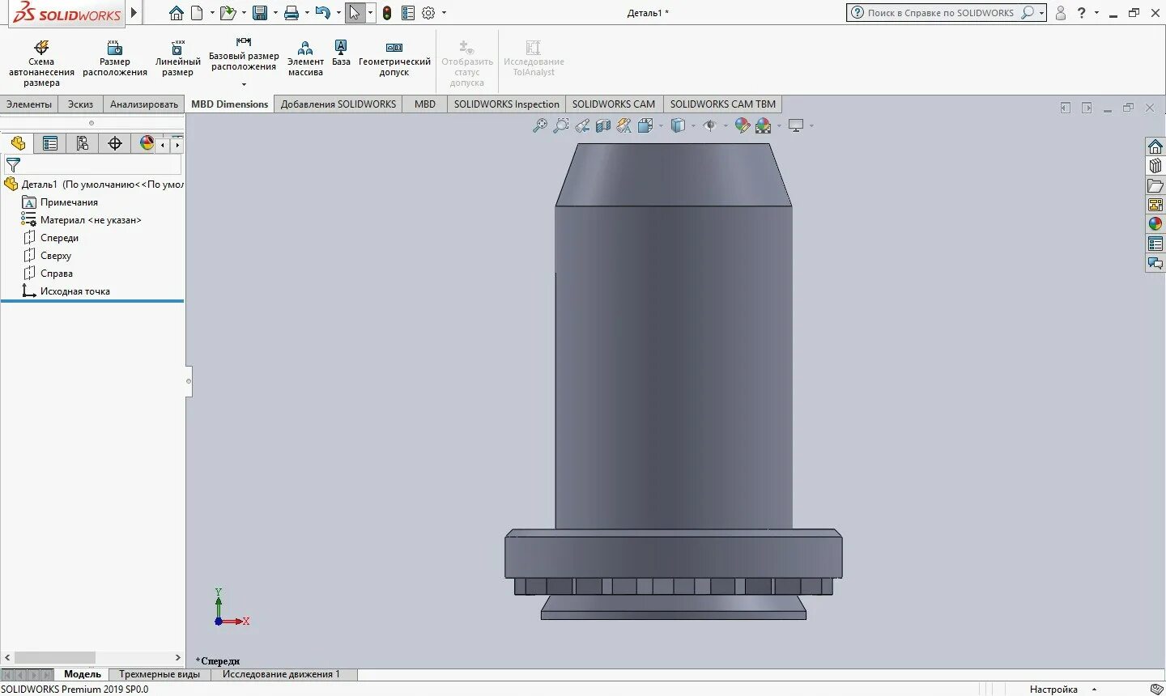The height and width of the screenshot is (696, 1166).
Task: Click the Настройка status bar button
Action: tap(1053, 690)
